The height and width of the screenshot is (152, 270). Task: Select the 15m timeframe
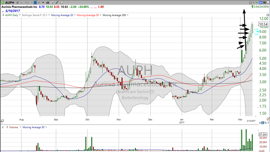[x=27, y=3]
